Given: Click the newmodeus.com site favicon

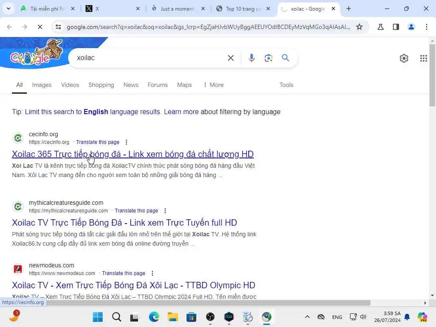Looking at the screenshot, I should 18,269.
